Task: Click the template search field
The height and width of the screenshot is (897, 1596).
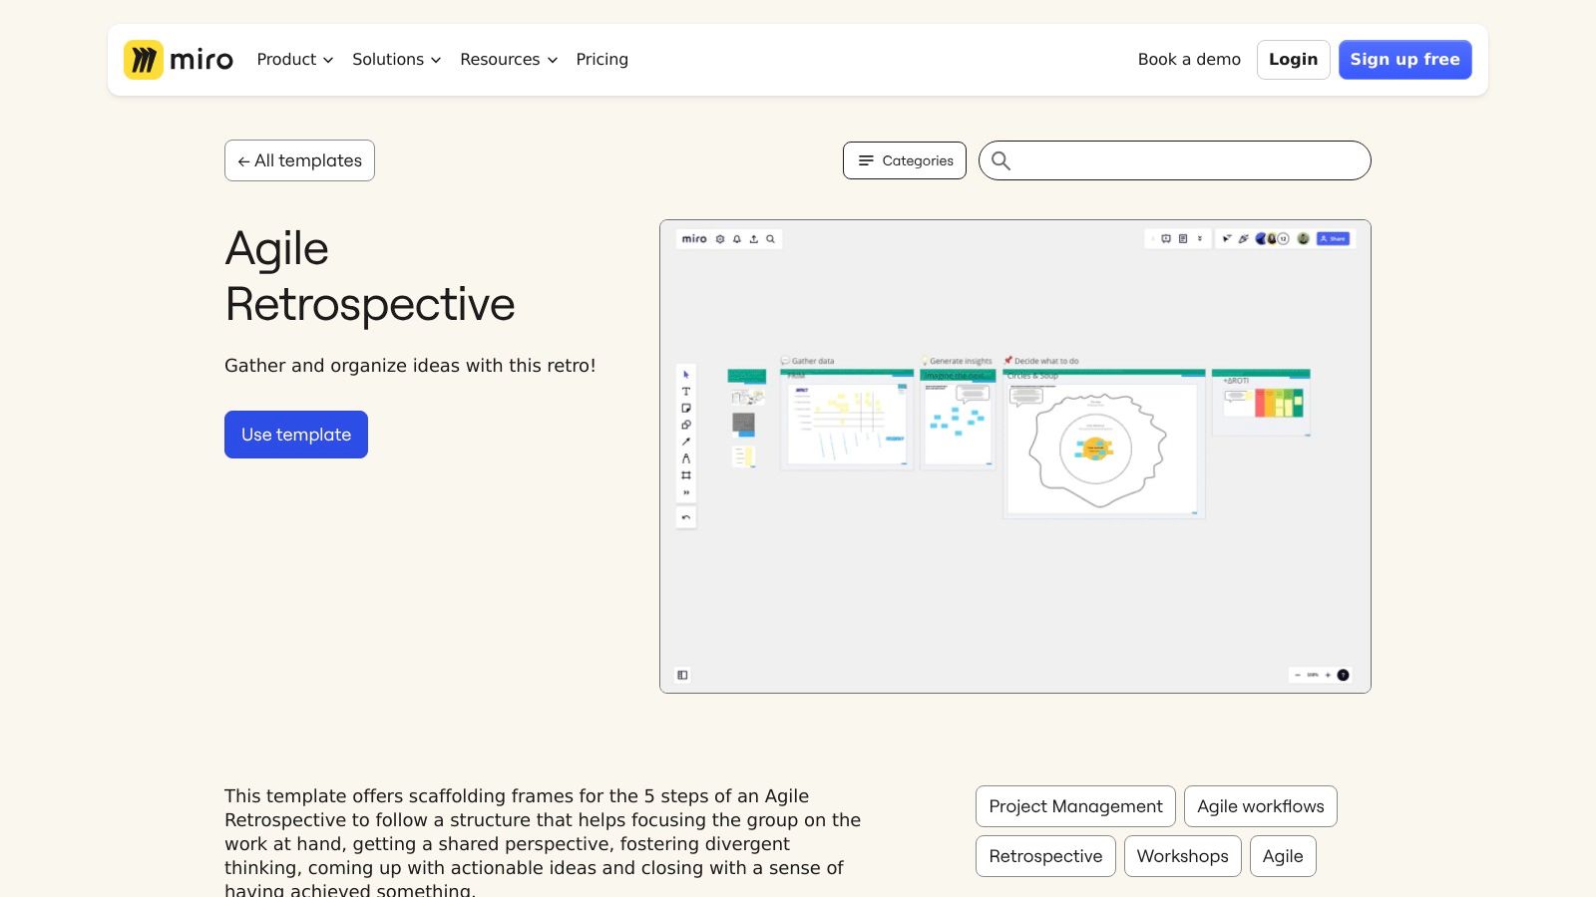Action: click(x=1175, y=160)
